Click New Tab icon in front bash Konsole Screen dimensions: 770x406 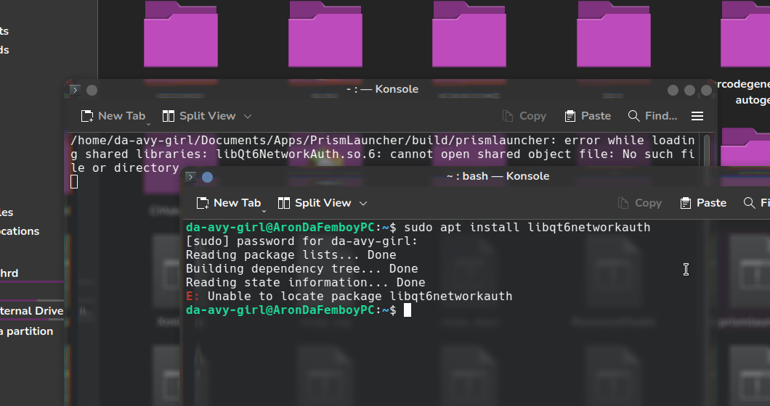pos(203,203)
